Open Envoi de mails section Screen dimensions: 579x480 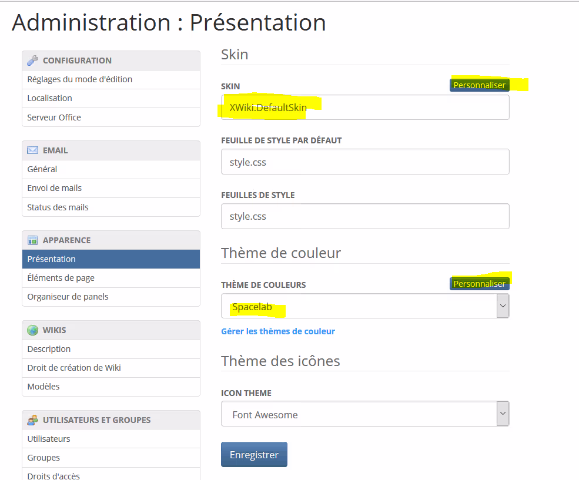[55, 188]
